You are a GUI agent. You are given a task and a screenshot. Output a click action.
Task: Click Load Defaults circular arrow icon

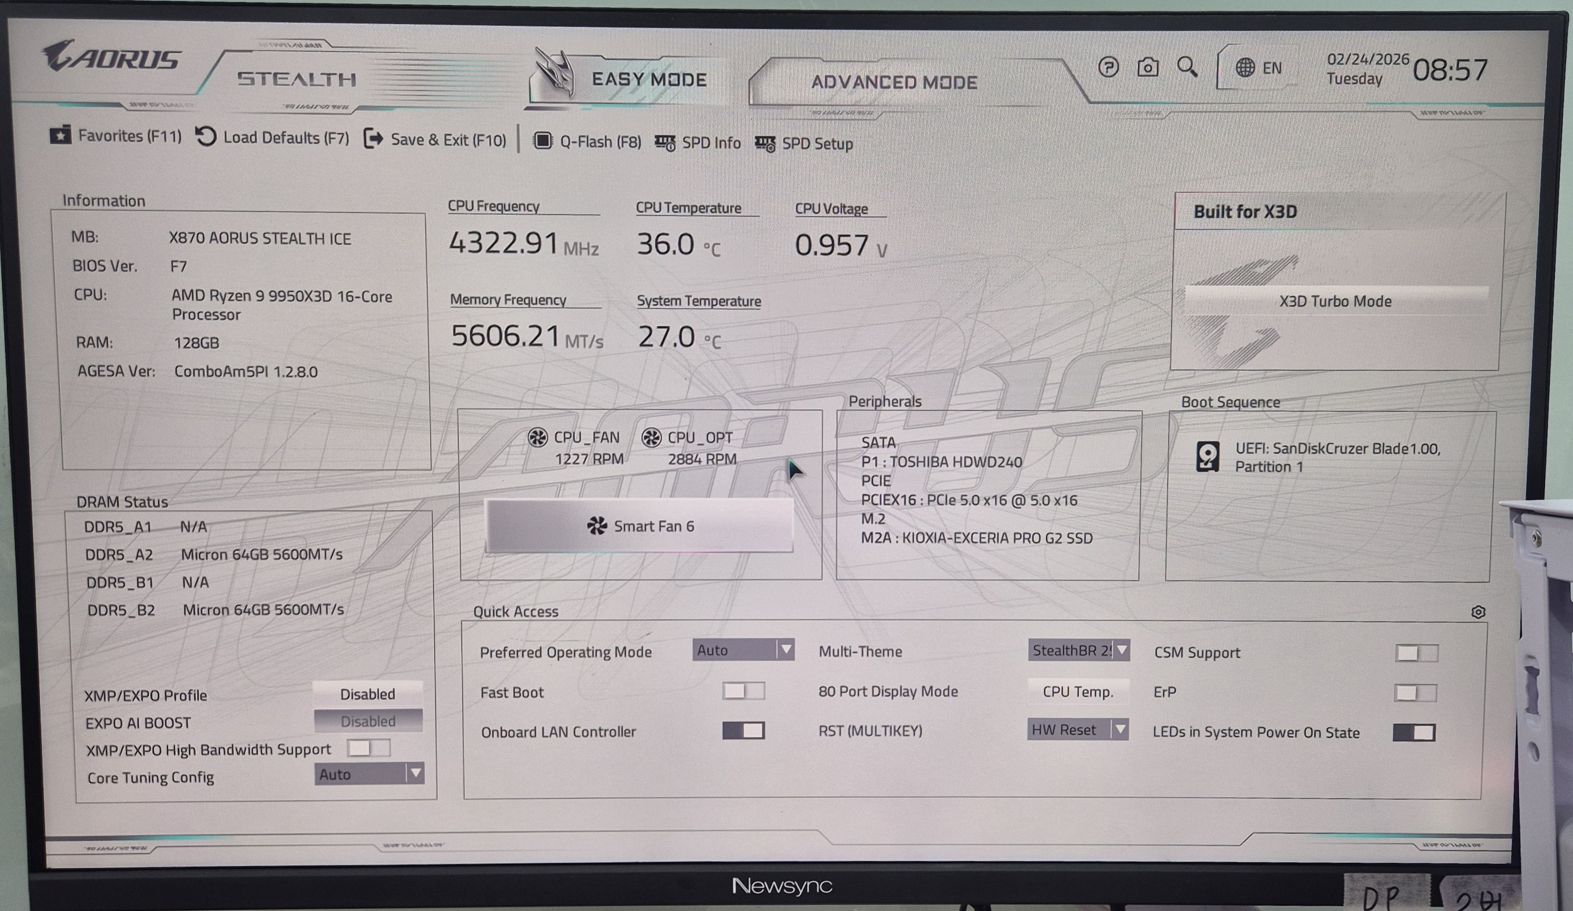coord(206,137)
